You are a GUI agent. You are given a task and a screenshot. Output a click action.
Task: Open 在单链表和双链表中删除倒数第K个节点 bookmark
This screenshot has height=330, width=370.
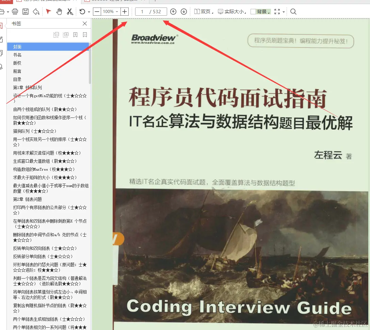tap(50, 223)
